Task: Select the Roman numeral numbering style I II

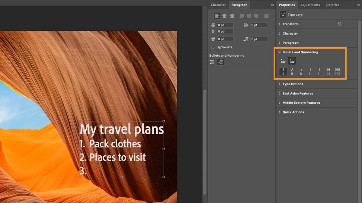Action: coord(310,71)
